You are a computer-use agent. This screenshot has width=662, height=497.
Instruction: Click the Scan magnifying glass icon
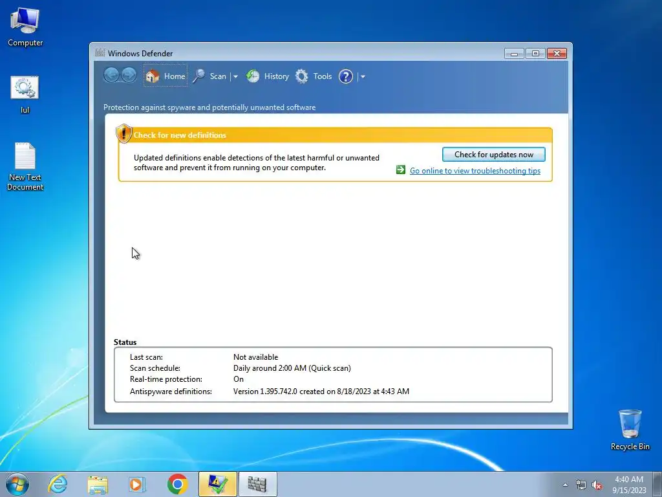pos(199,76)
